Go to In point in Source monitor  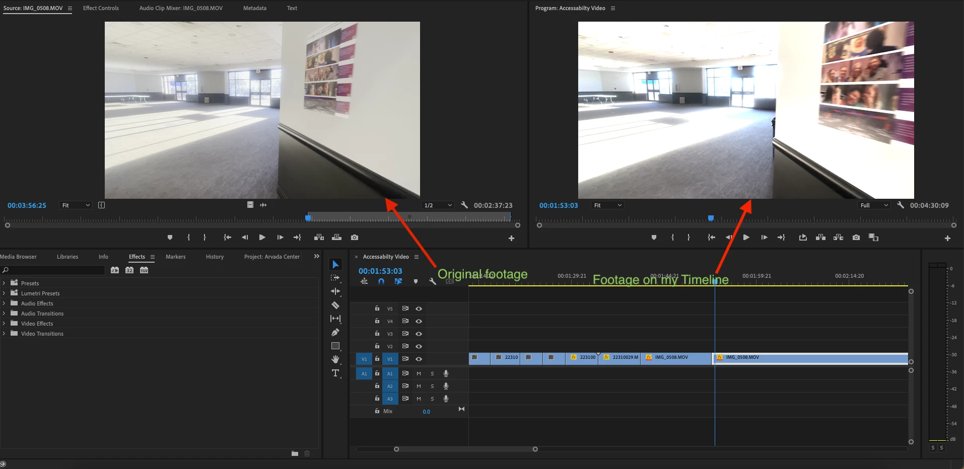pos(227,238)
